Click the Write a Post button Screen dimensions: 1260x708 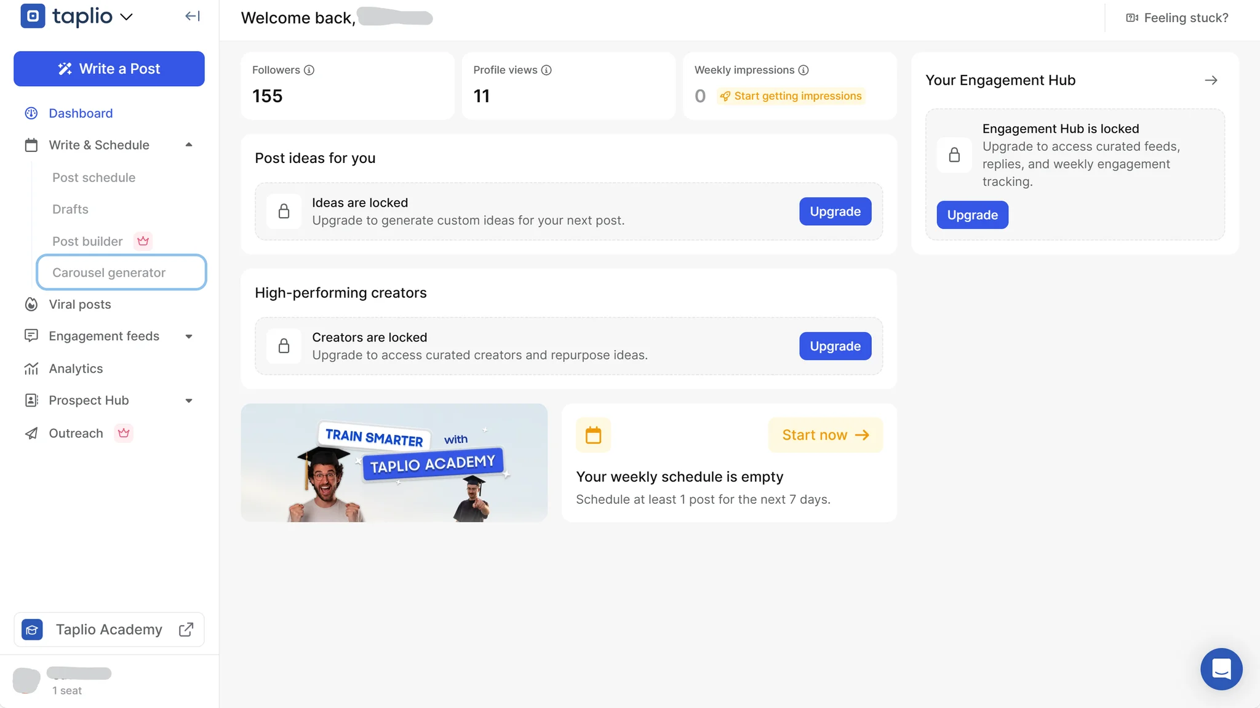(109, 68)
